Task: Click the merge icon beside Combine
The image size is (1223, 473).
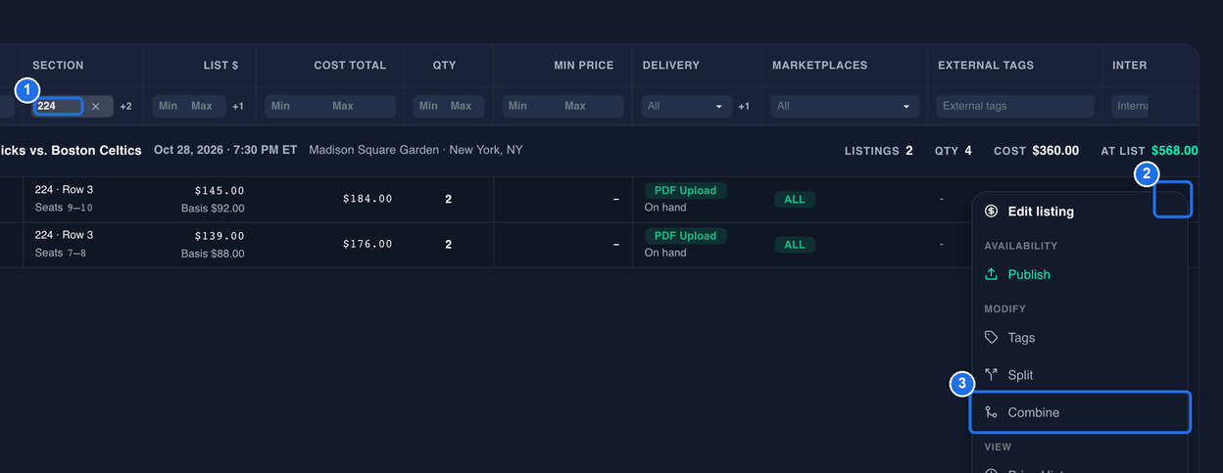Action: tap(991, 412)
